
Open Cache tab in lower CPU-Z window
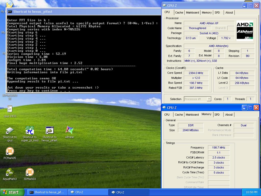[x=179, y=115]
